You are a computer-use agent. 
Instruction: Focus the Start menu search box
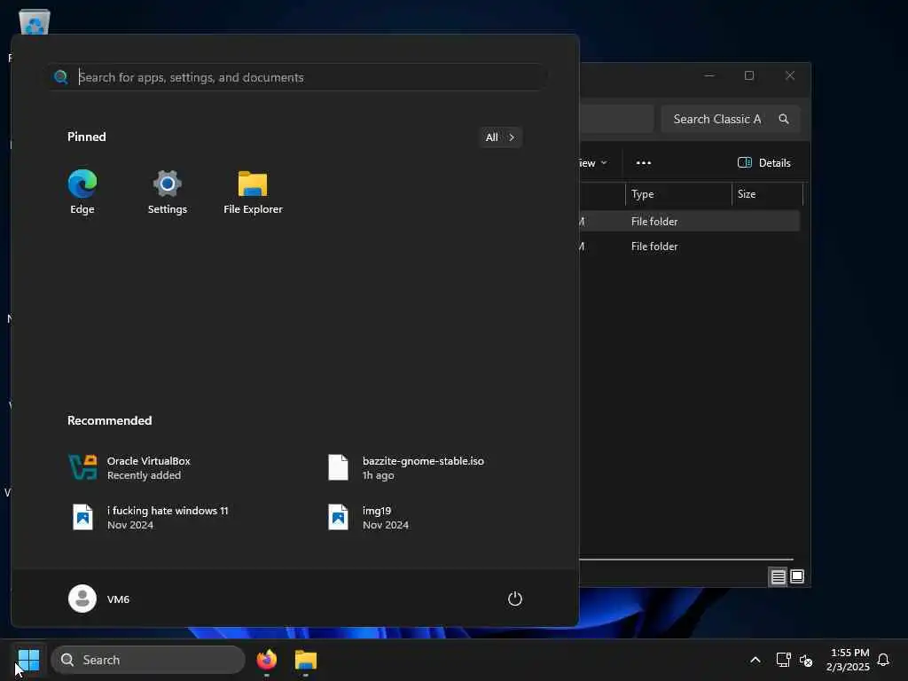(298, 77)
